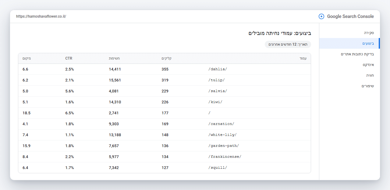Image resolution: width=390 pixels, height=190 pixels.
Task: Click the 4.1 position value
Action: 25,124
